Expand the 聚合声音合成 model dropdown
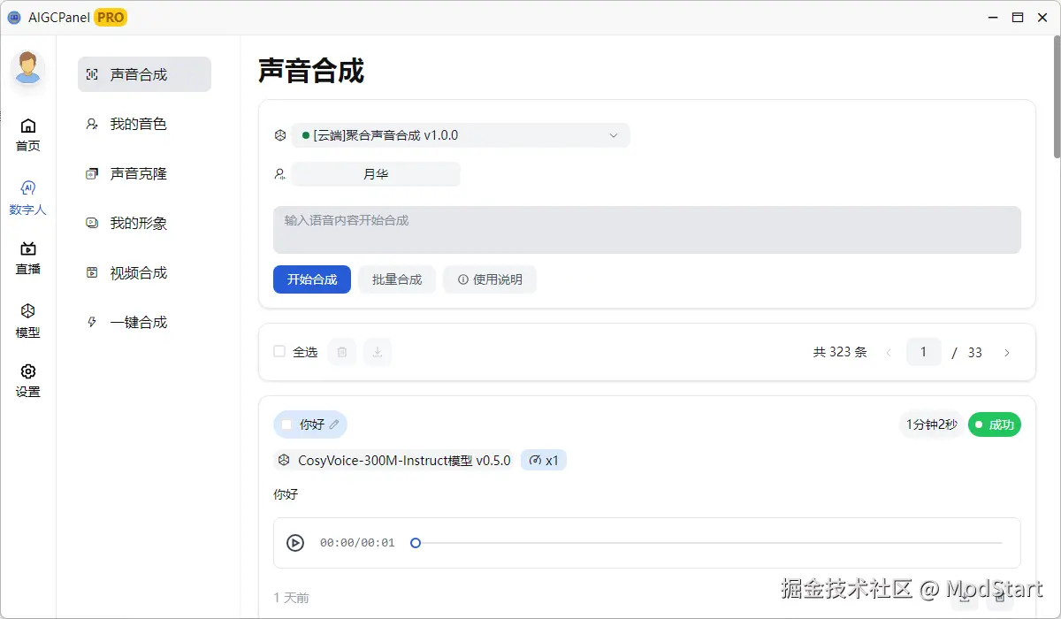The width and height of the screenshot is (1061, 619). (x=461, y=135)
